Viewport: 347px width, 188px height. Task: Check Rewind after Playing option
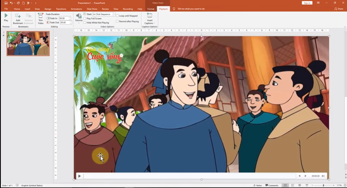(x=117, y=21)
